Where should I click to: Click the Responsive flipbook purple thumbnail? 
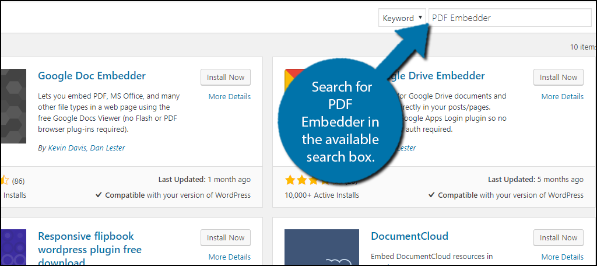point(13,247)
